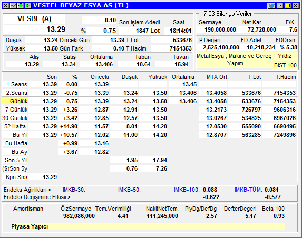The width and height of the screenshot is (302, 238).
Task: Click the ÖzSermaye value 982,086,000
Action: pyautogui.click(x=79, y=216)
